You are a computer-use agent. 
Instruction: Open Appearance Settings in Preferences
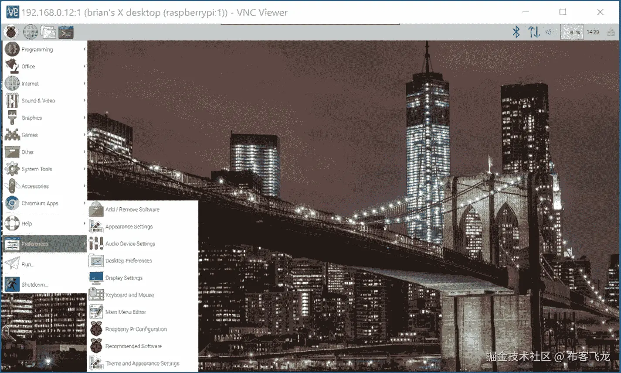[x=143, y=226]
